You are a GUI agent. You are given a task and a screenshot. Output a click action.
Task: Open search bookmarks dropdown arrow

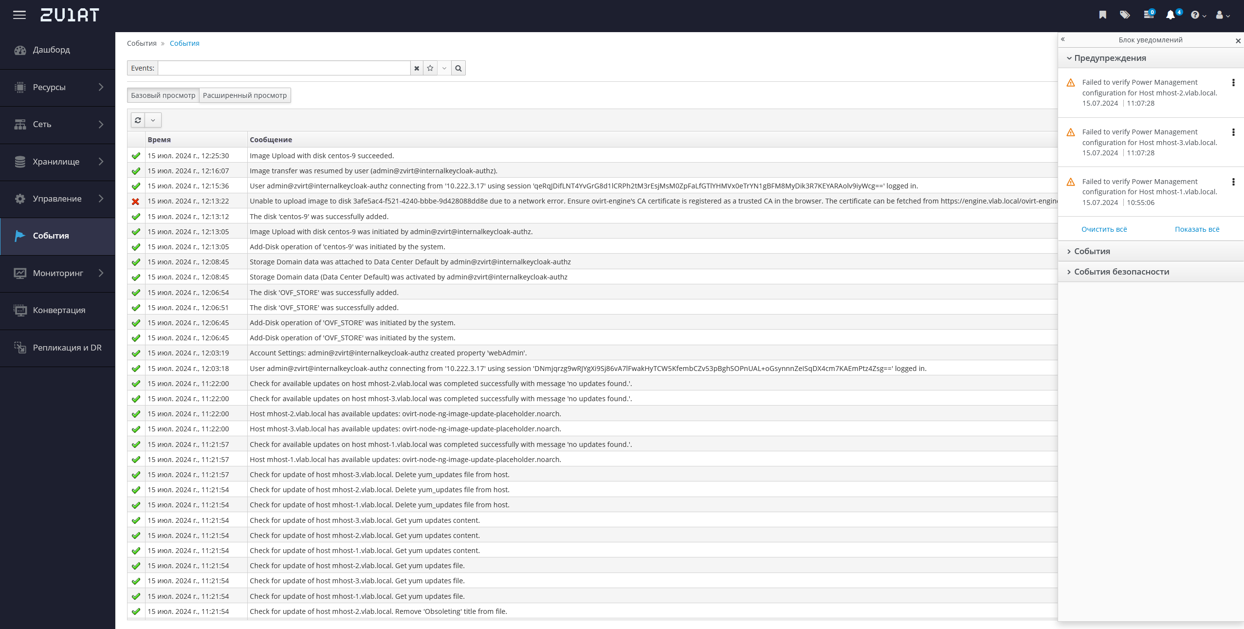coord(444,68)
